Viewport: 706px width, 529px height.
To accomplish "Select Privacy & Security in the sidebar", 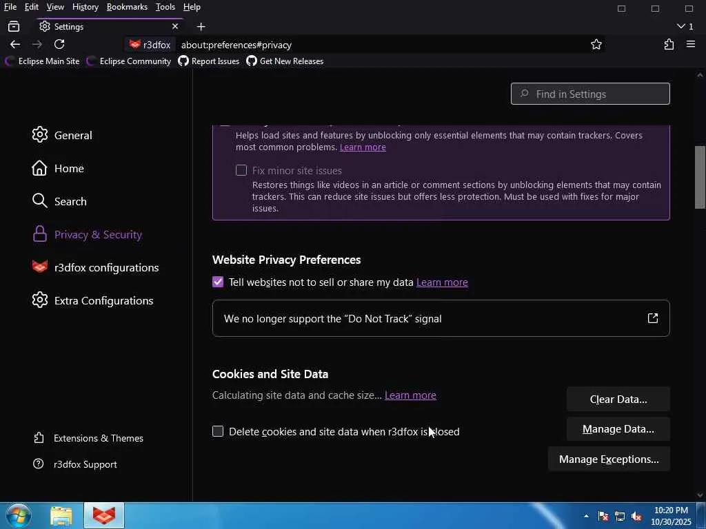I will pyautogui.click(x=88, y=234).
